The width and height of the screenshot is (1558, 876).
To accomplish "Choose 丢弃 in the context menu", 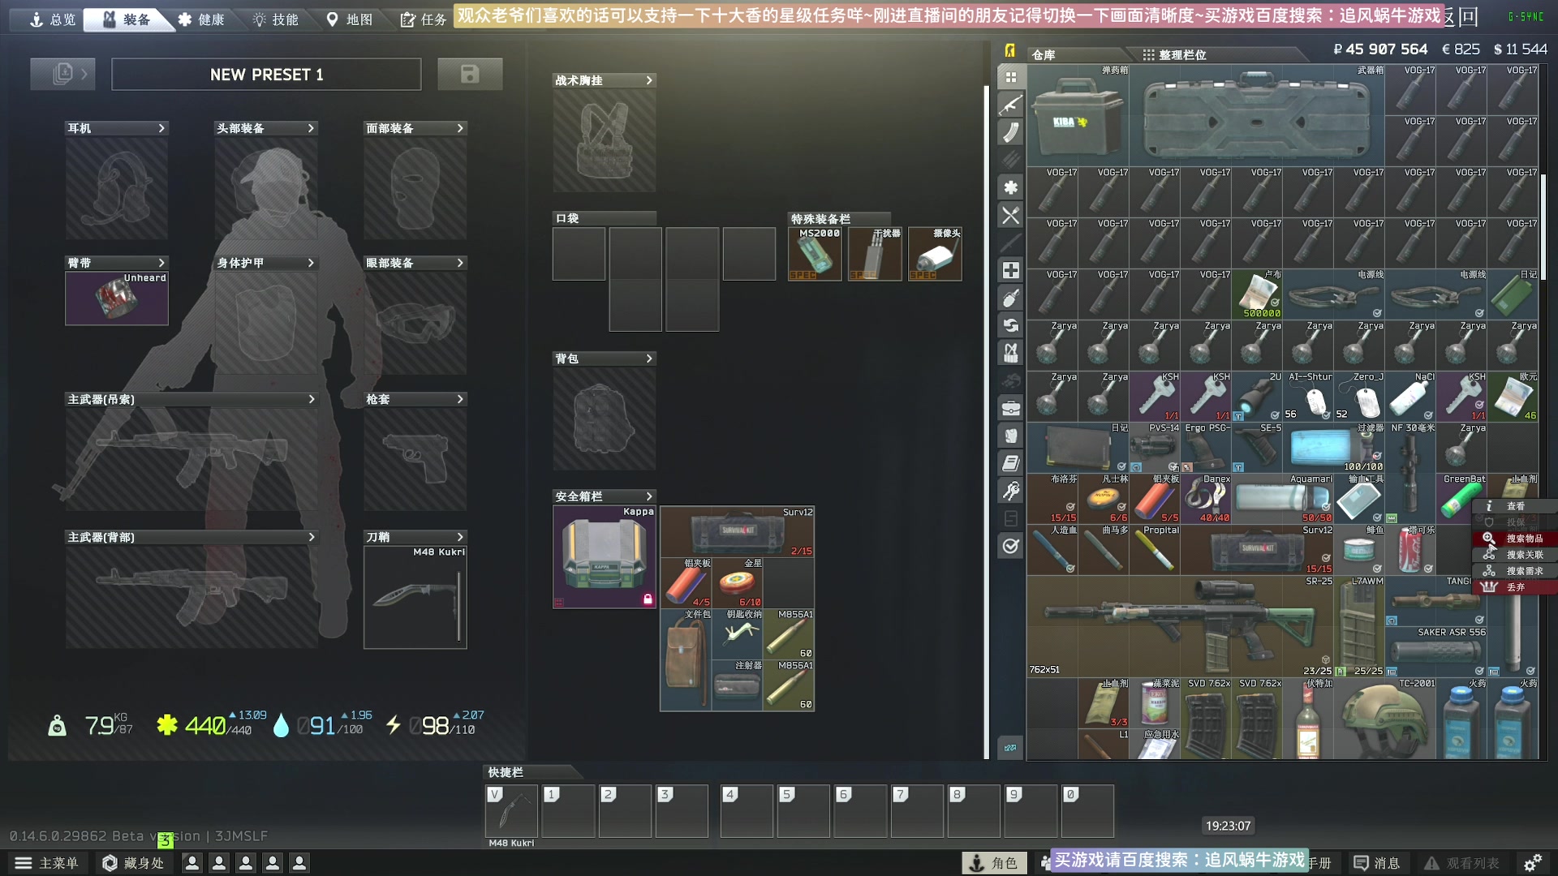I will coord(1514,587).
